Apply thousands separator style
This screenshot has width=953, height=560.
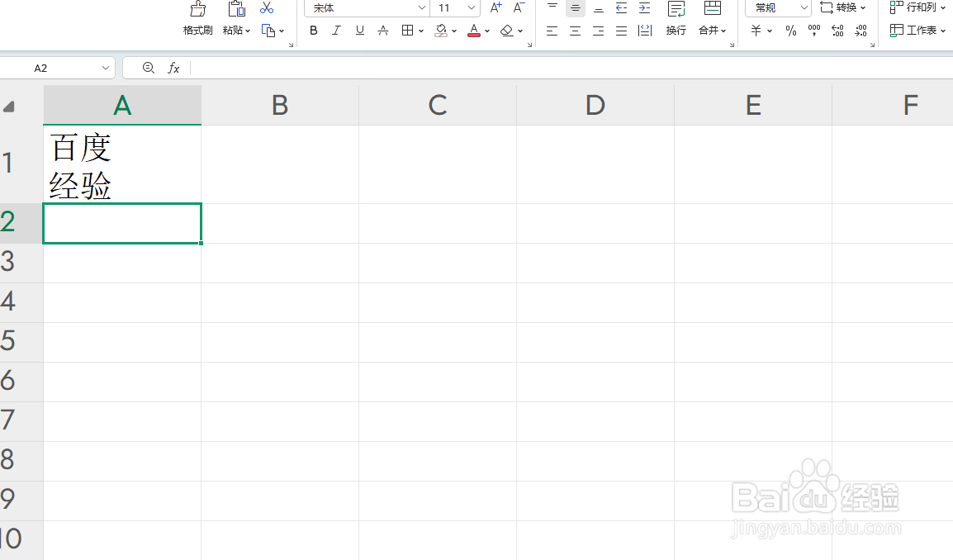point(814,31)
